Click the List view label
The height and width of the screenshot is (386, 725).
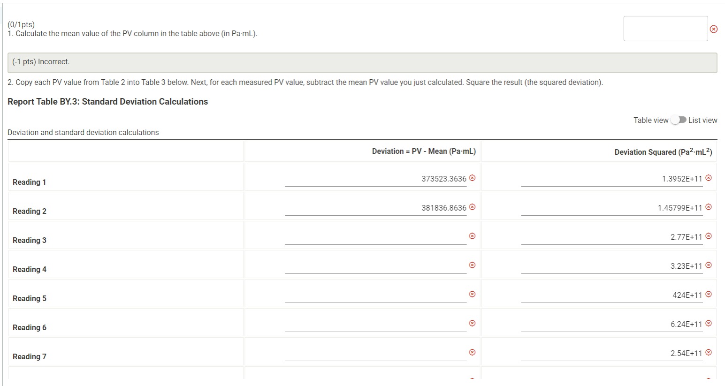703,120
